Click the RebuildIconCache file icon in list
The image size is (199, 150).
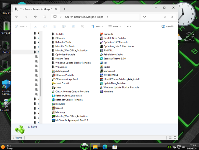tap(101, 54)
